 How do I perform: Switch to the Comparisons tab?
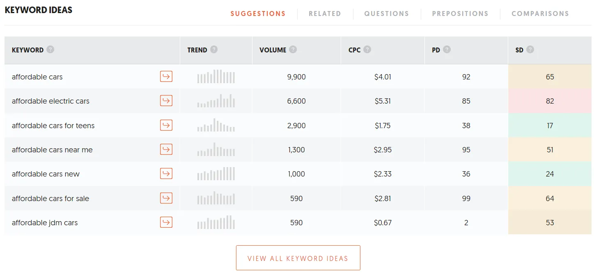point(540,14)
